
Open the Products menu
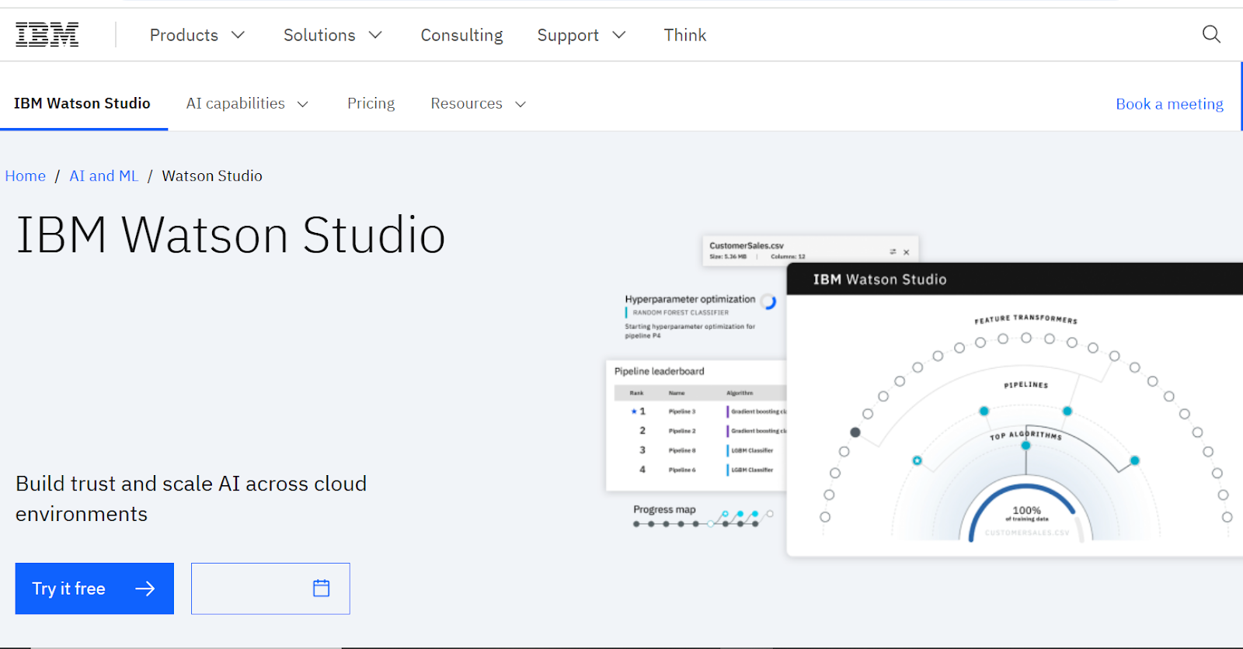(x=197, y=35)
